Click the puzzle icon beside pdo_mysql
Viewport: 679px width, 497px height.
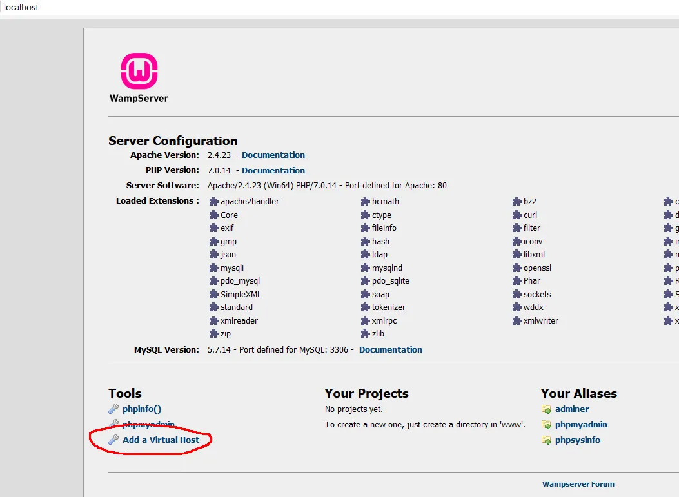[213, 280]
